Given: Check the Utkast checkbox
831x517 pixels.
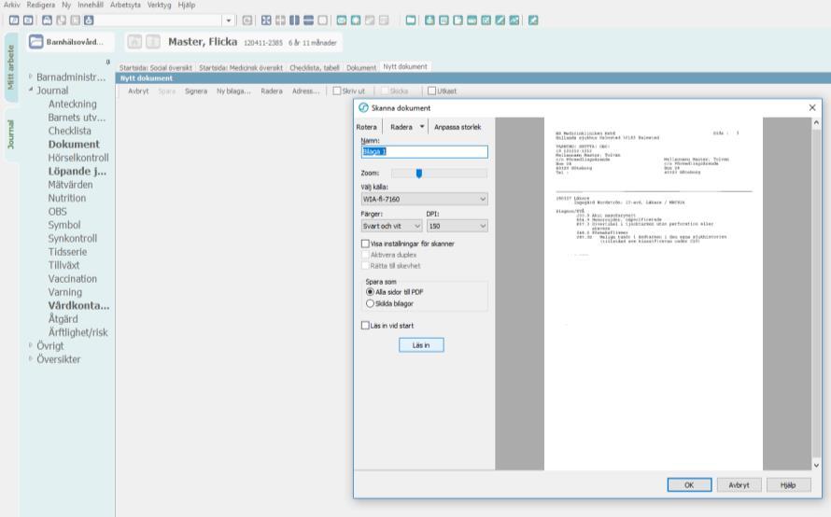Looking at the screenshot, I should pyautogui.click(x=432, y=91).
